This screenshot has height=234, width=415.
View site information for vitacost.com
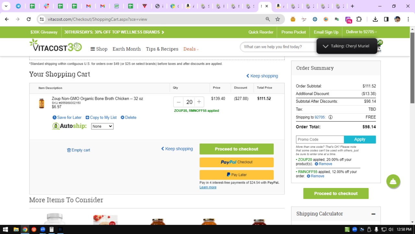tap(41, 19)
